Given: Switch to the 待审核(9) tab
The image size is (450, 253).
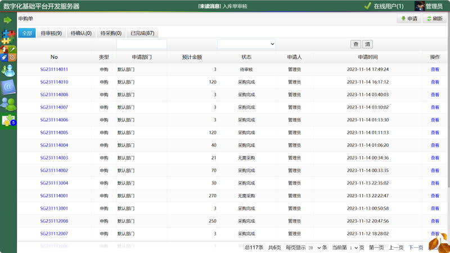Looking at the screenshot, I should (51, 33).
